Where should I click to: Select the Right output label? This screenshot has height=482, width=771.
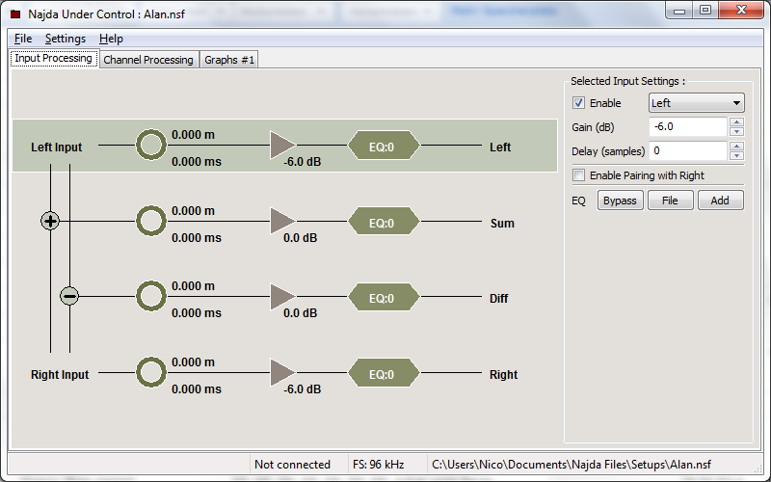click(503, 375)
